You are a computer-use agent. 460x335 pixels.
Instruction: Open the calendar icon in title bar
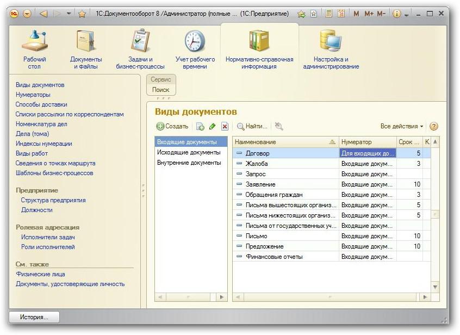tap(341, 14)
